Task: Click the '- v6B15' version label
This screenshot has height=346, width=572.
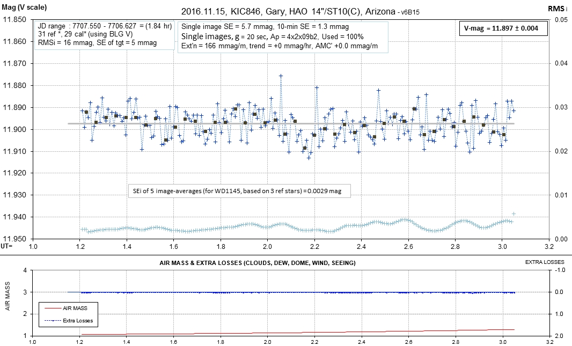Action: (408, 12)
